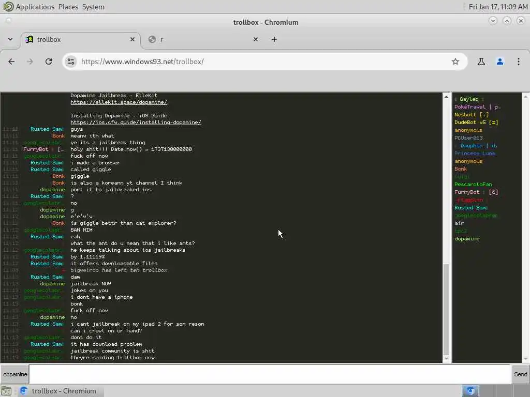The width and height of the screenshot is (530, 397).
Task: Click message "theyre raiding trollbox now"
Action: tap(112, 358)
